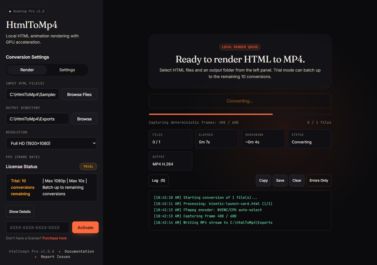Clear the log entries

click(297, 180)
